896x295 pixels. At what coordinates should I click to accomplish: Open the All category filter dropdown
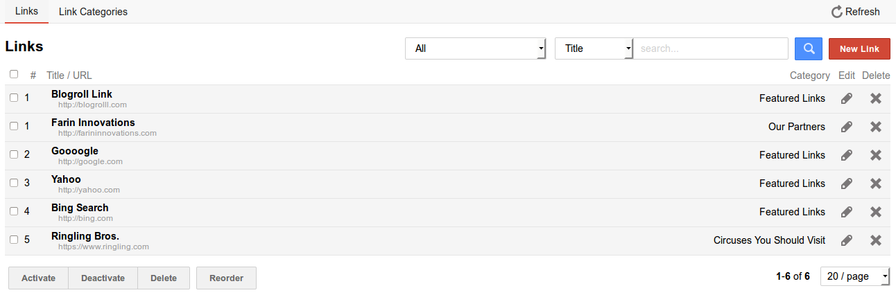click(x=475, y=48)
